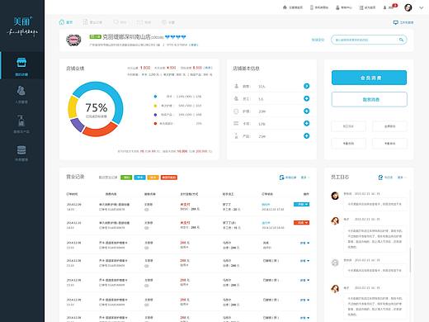Click the grid icon in top header
This screenshot has height=322, width=429.
click(x=361, y=7)
